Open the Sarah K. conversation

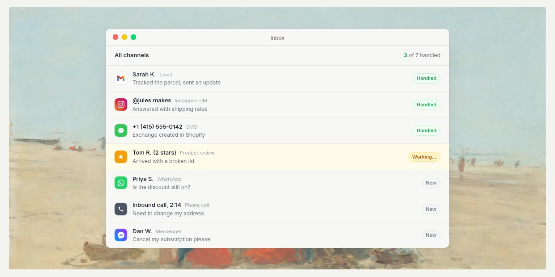(x=277, y=78)
